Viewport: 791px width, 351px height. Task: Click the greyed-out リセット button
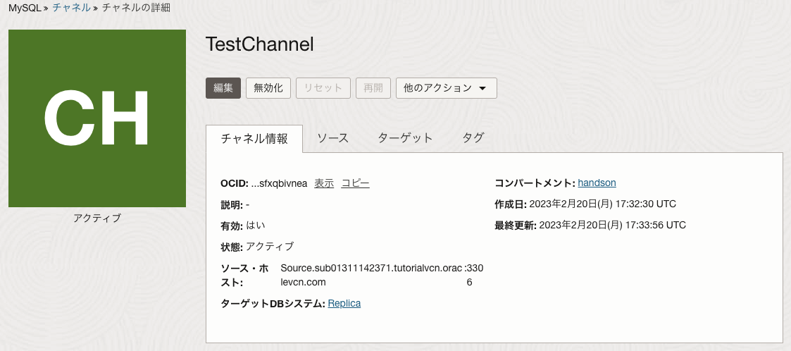click(323, 88)
